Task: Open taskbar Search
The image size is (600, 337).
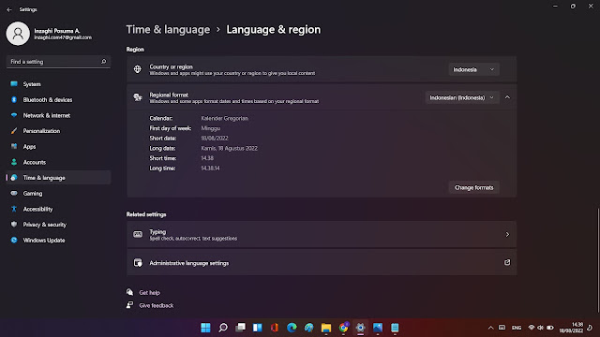Action: pos(223,328)
